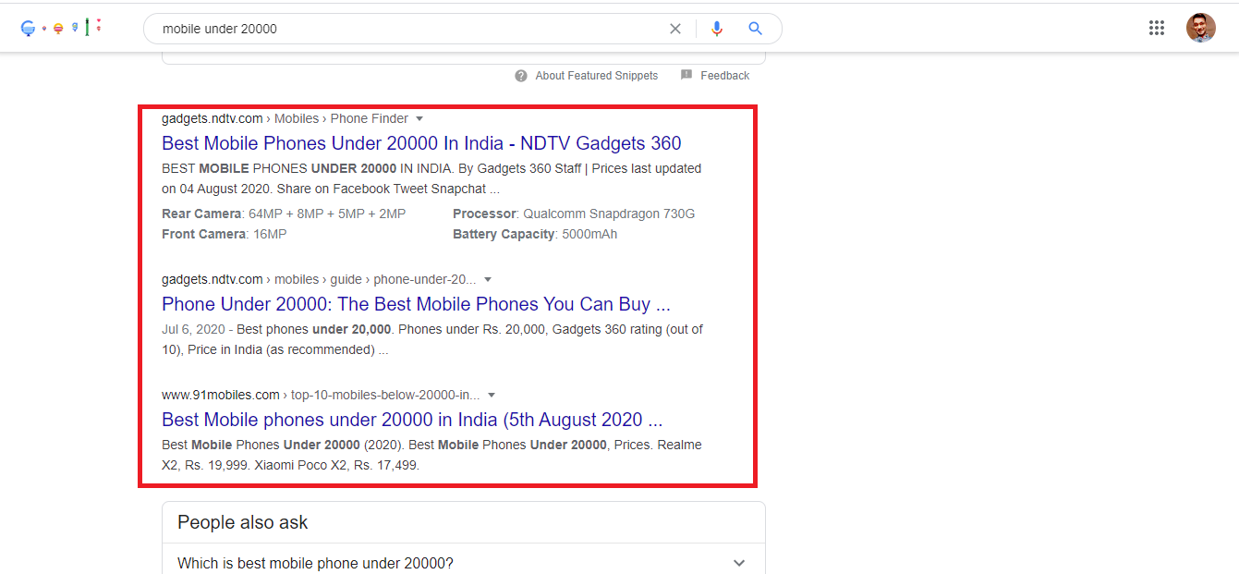The width and height of the screenshot is (1239, 574).
Task: Click the Feedback link
Action: [724, 75]
